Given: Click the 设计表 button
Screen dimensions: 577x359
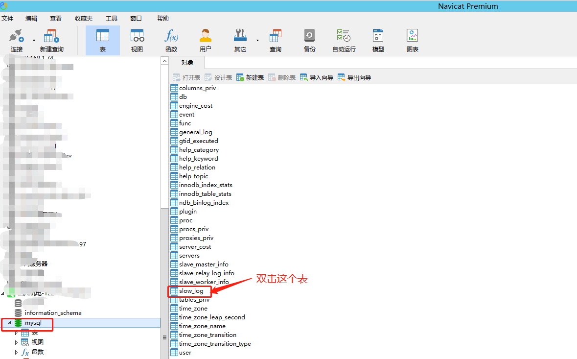Looking at the screenshot, I should [218, 78].
